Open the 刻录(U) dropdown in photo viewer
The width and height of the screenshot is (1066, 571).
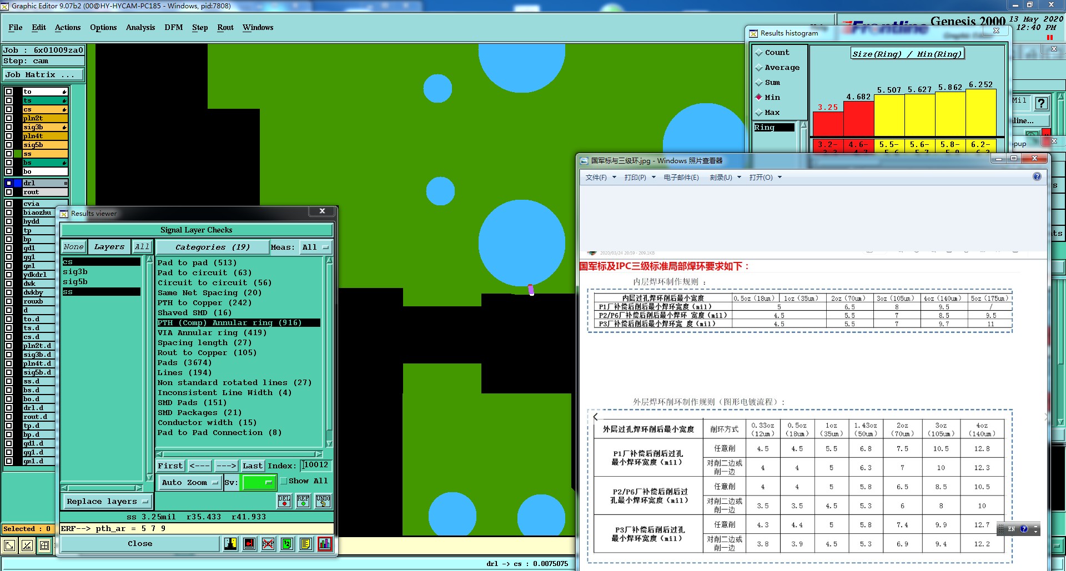725,178
